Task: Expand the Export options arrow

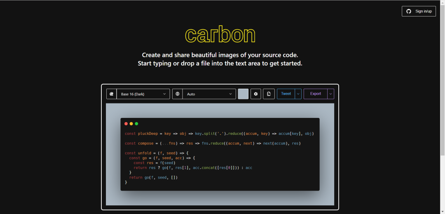Action: [x=330, y=94]
